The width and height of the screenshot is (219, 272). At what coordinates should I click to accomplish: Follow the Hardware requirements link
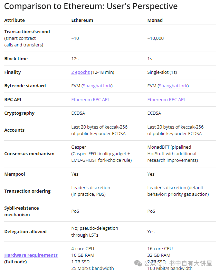(x=31, y=255)
